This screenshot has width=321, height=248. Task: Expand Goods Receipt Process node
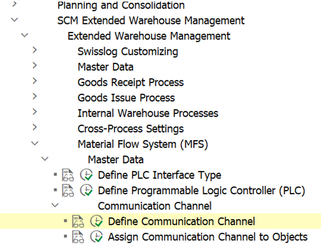[x=35, y=81]
